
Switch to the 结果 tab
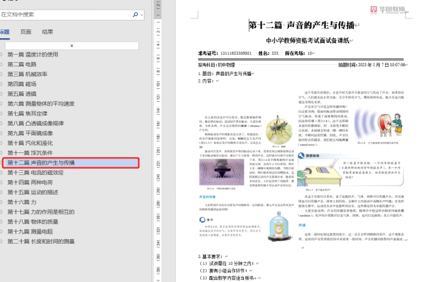pyautogui.click(x=48, y=31)
